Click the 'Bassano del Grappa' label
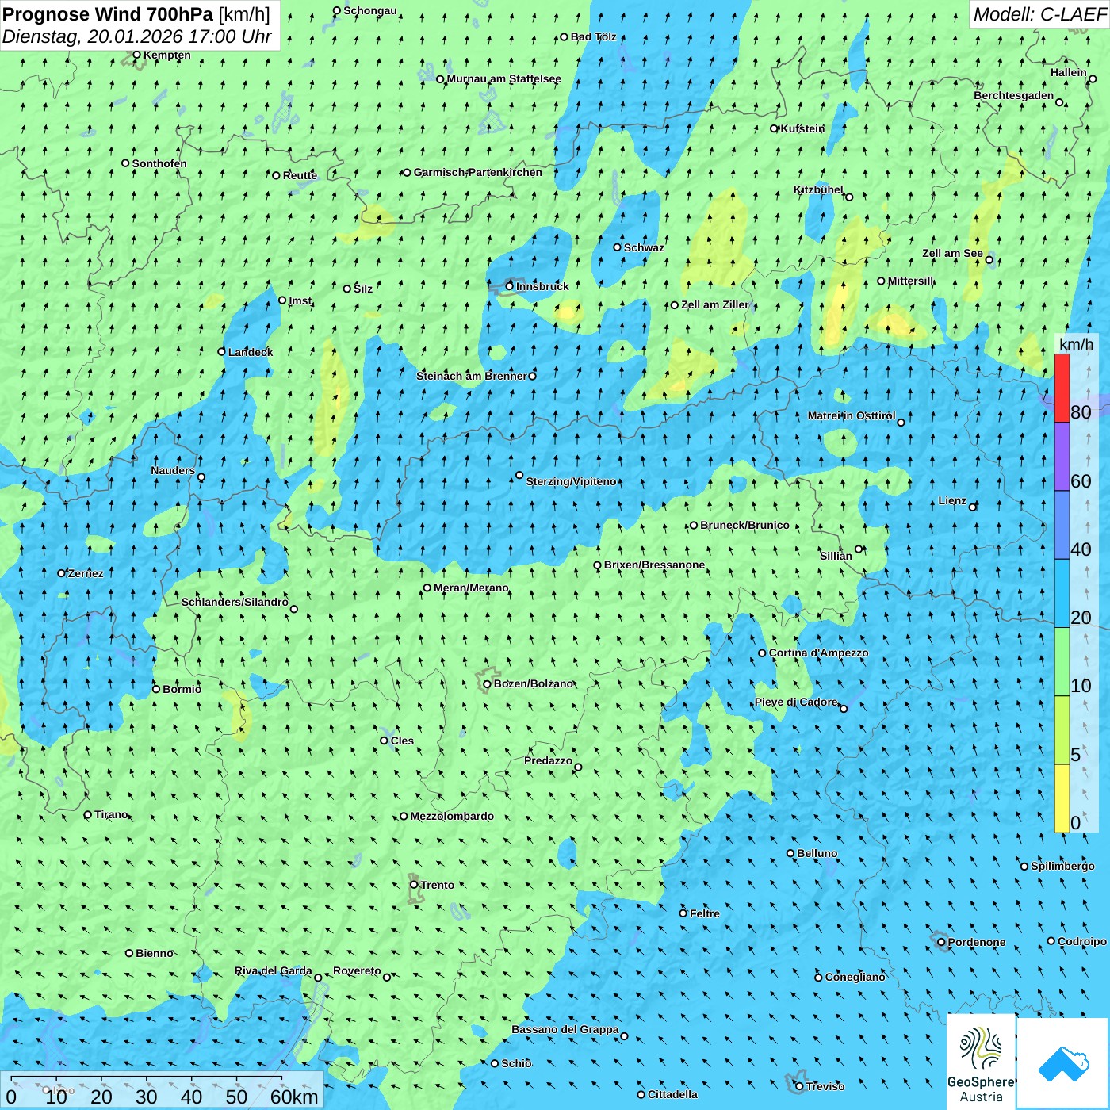This screenshot has width=1110, height=1110. (565, 1029)
